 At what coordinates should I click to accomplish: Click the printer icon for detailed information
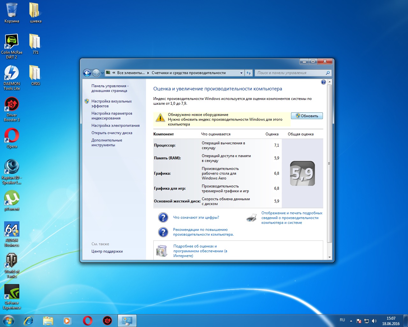pos(251,218)
